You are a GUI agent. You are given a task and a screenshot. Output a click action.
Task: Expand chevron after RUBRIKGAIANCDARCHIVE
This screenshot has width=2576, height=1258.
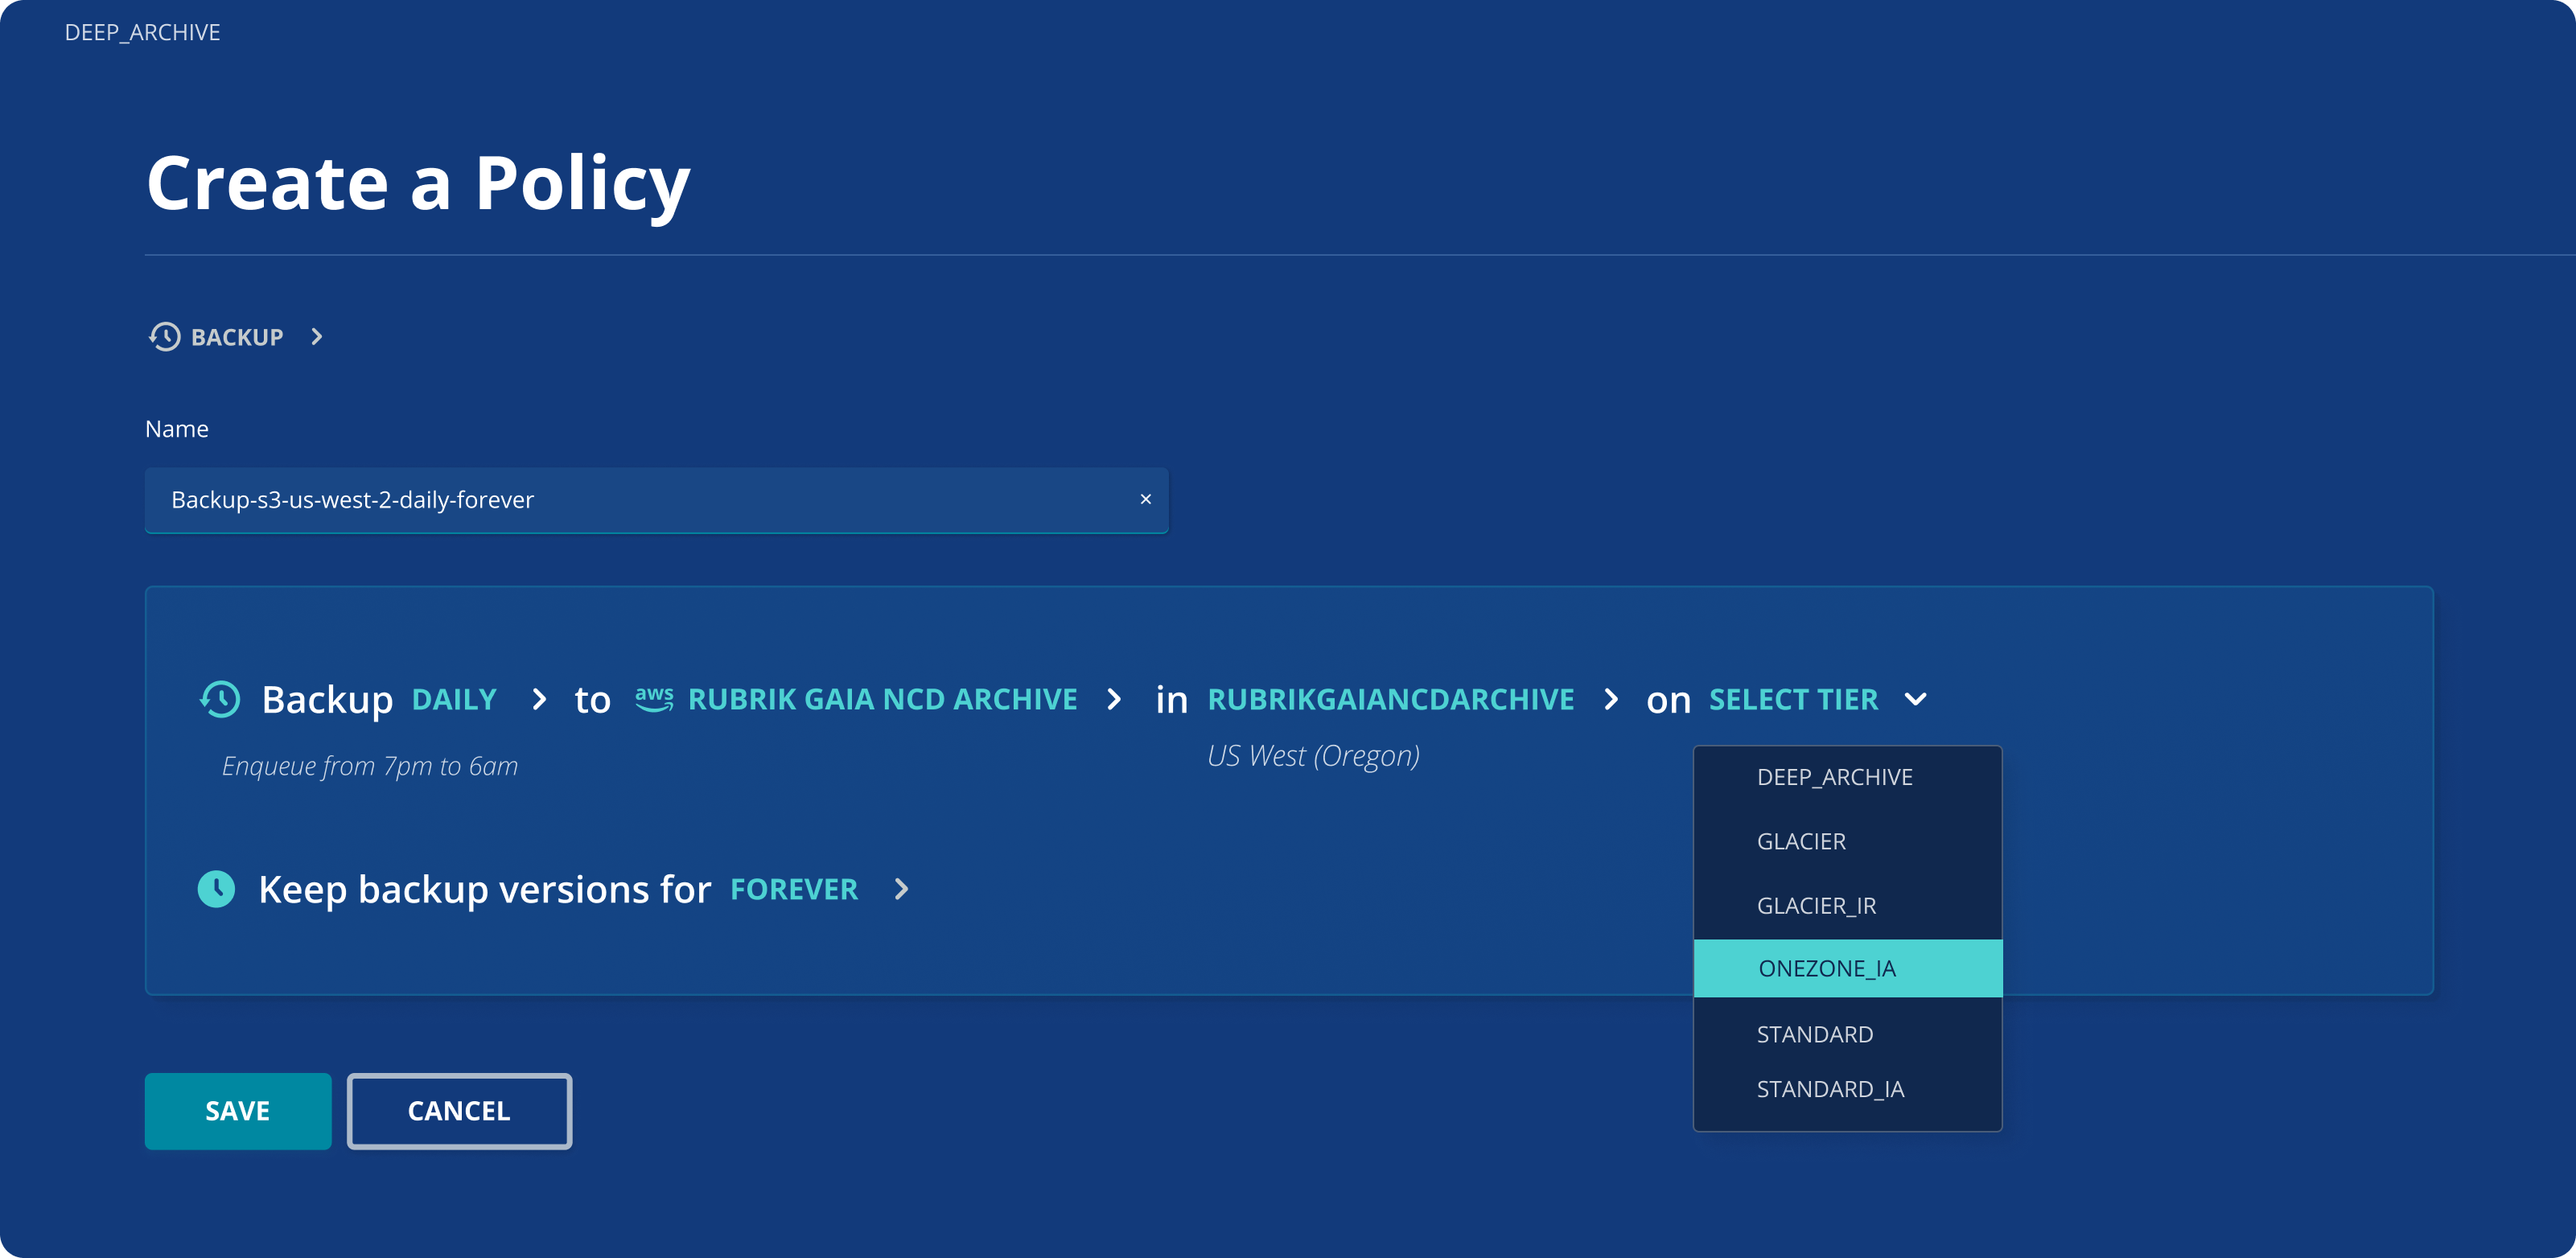(x=1611, y=699)
